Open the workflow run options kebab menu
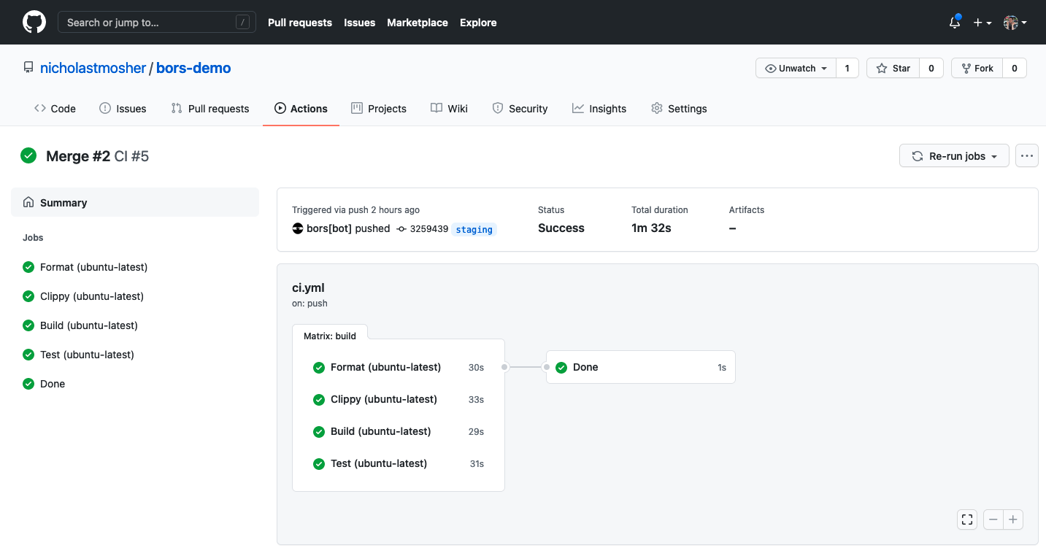 point(1026,155)
